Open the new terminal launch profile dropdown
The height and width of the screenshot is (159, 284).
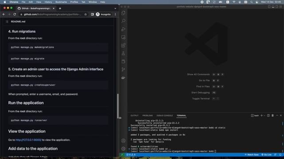click(x=264, y=116)
